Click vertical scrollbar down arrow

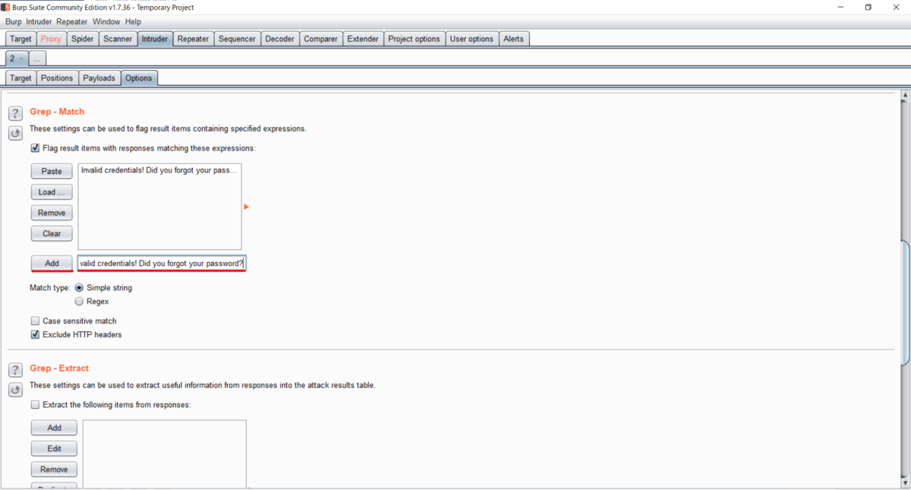point(904,482)
